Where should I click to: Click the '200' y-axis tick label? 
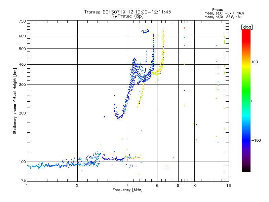[x=22, y=113]
